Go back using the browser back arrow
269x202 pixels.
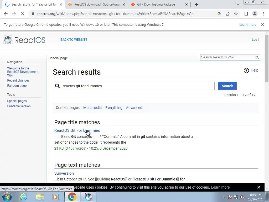coord(6,14)
